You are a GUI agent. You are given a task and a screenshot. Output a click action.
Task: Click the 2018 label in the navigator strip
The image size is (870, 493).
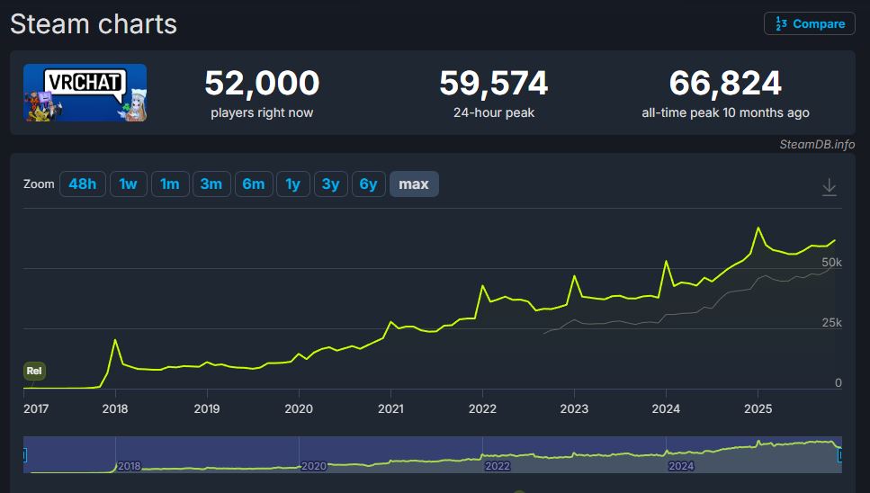pyautogui.click(x=129, y=466)
